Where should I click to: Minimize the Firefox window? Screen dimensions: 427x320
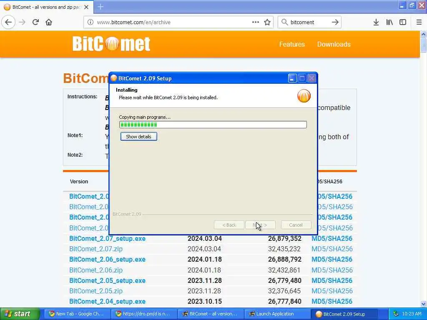tap(402, 5)
